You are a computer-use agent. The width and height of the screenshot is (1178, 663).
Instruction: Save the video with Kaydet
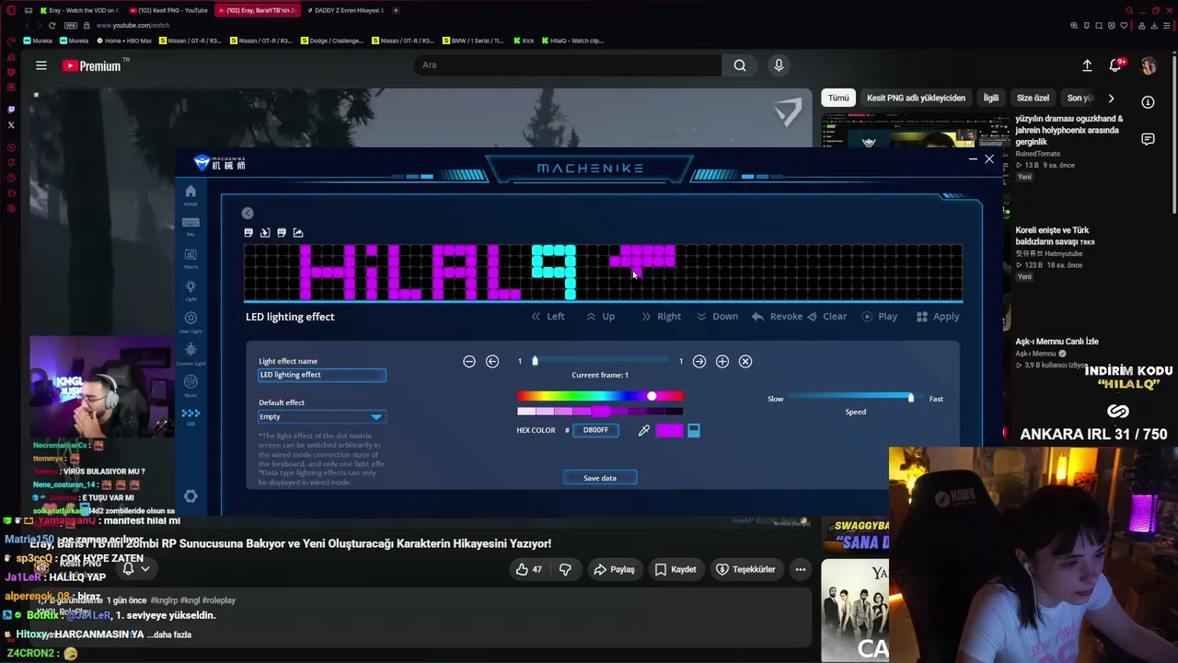click(x=676, y=569)
